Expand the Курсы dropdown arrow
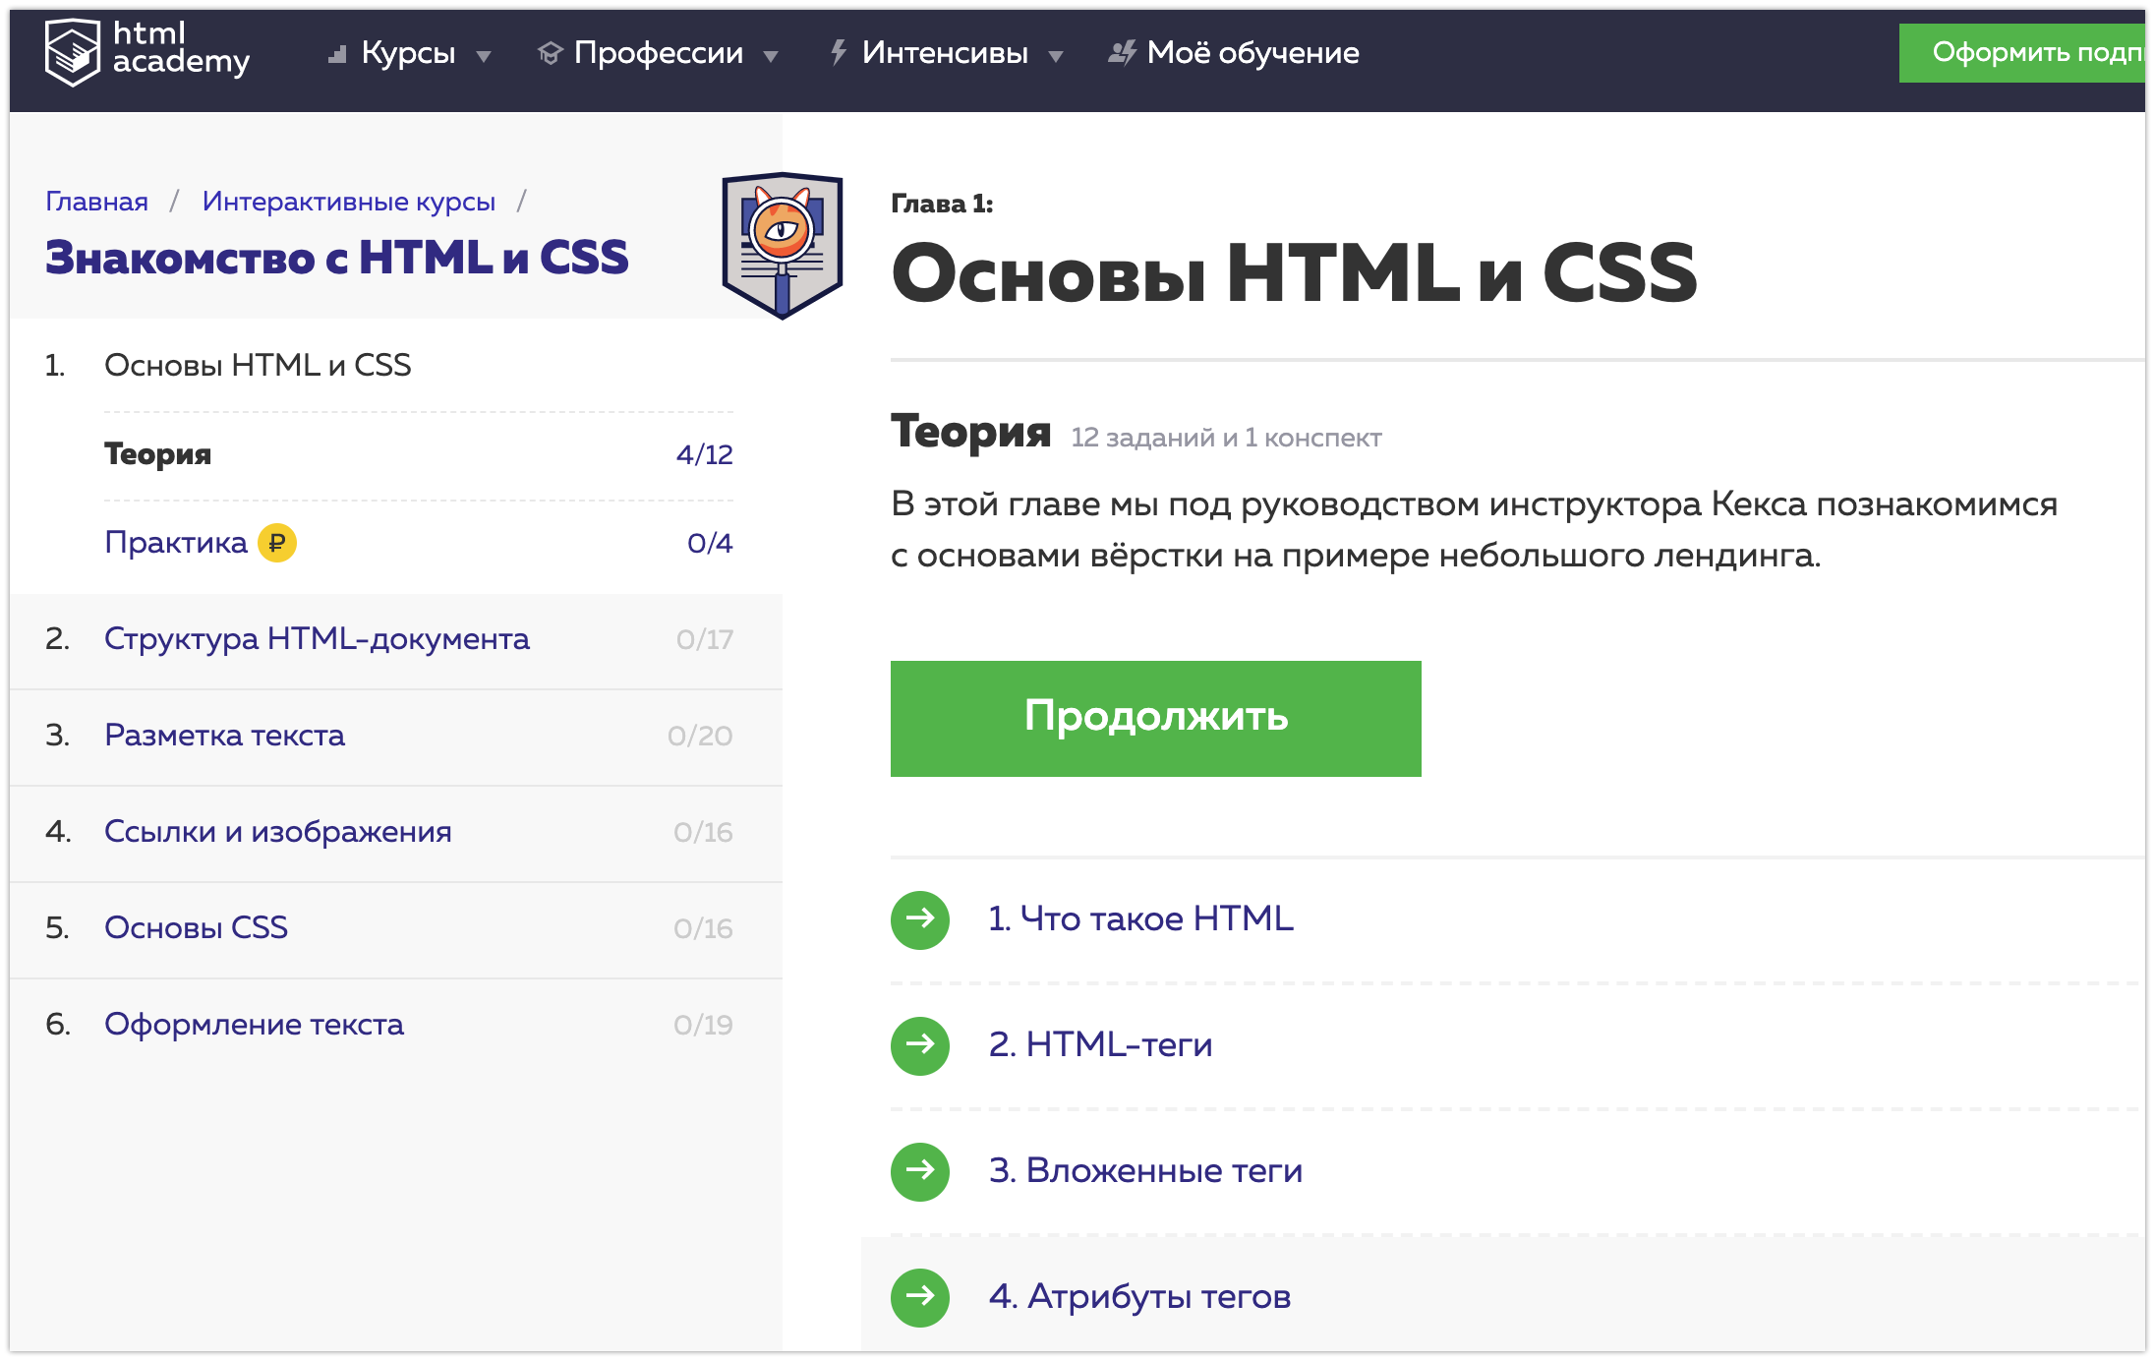The image size is (2155, 1361). point(484,57)
